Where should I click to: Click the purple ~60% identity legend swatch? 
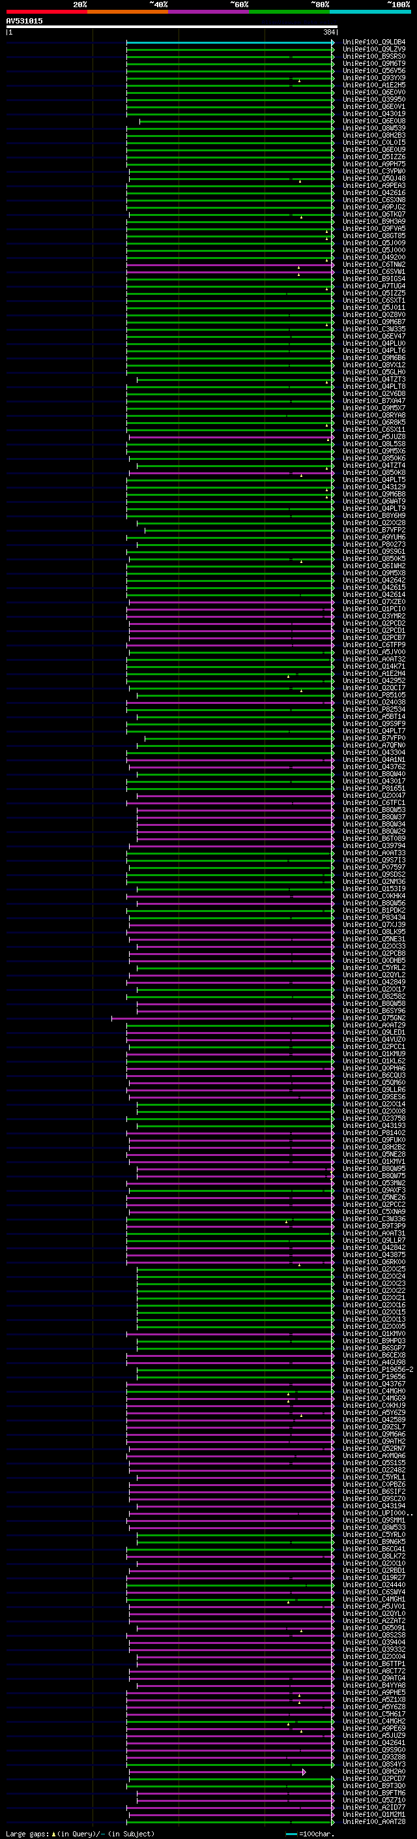[209, 12]
